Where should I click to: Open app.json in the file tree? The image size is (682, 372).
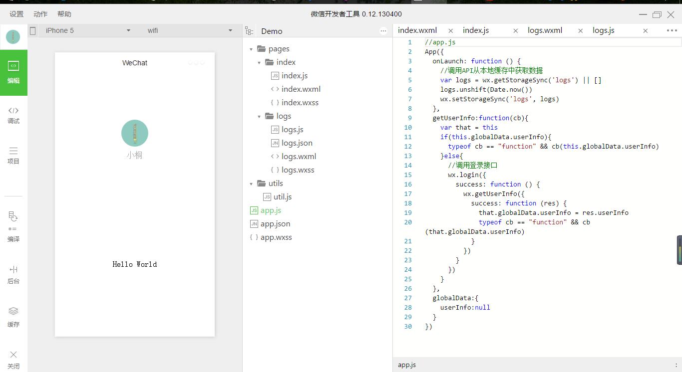(276, 224)
